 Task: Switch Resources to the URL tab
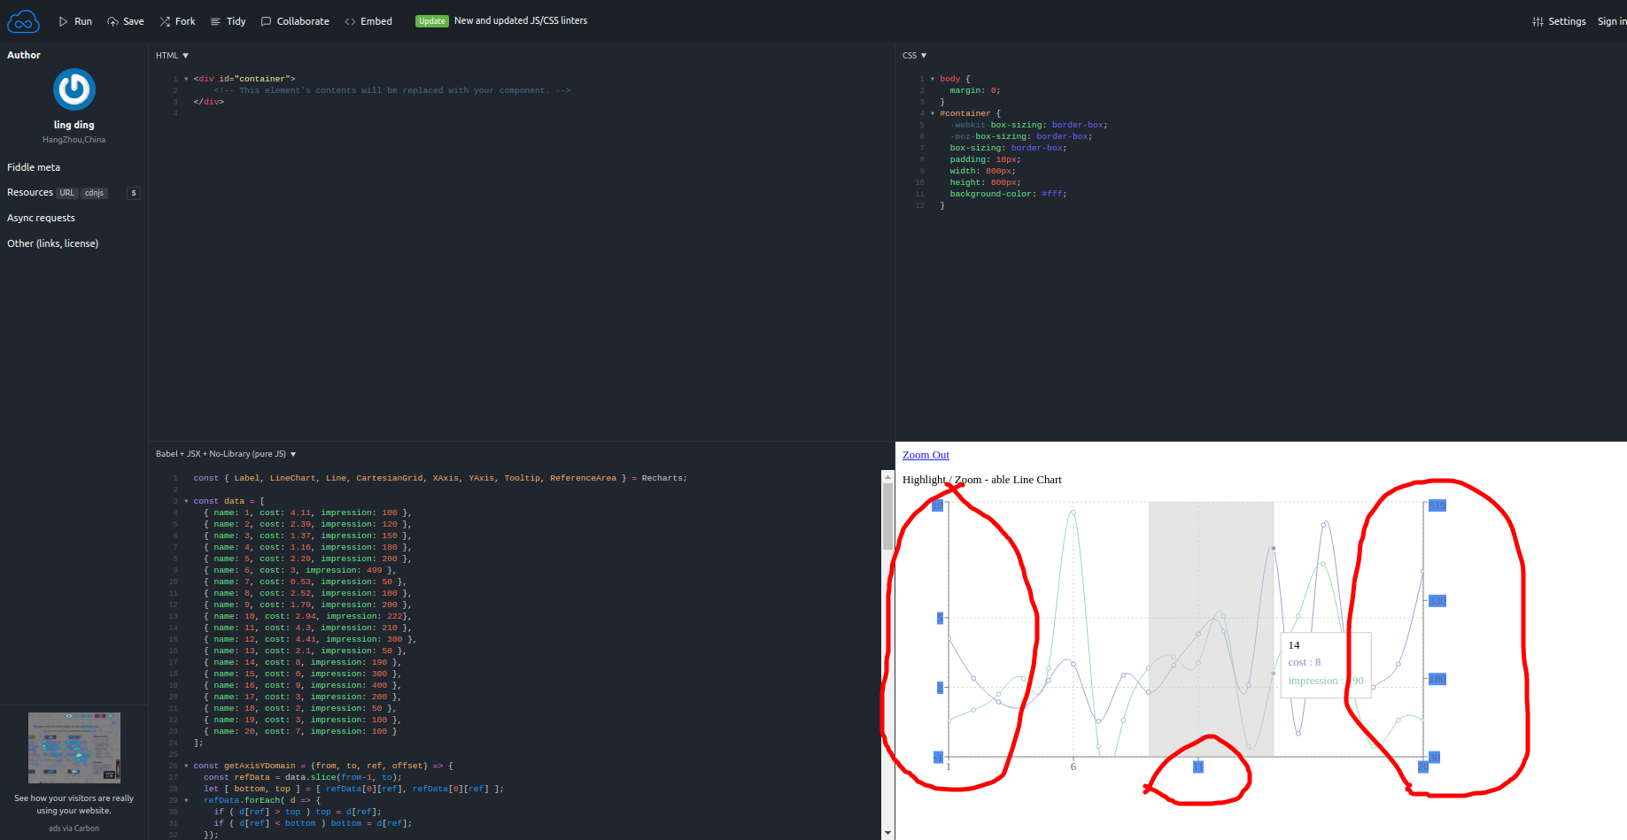pos(66,192)
